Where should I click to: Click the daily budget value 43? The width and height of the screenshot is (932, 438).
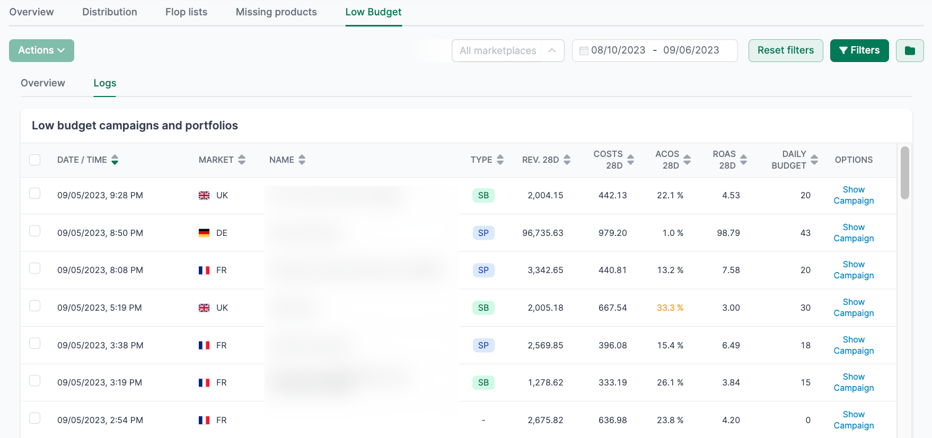pyautogui.click(x=805, y=233)
